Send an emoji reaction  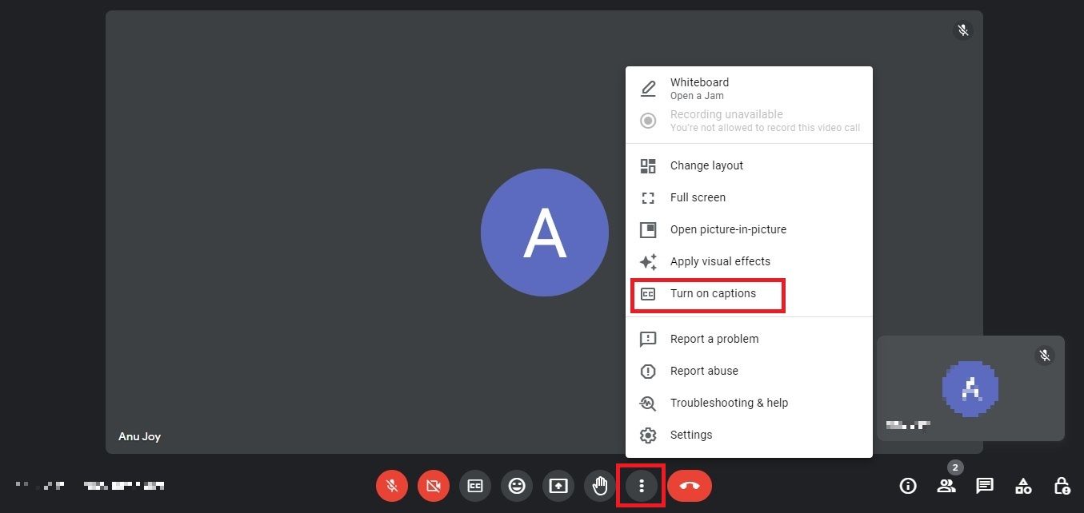coord(516,485)
